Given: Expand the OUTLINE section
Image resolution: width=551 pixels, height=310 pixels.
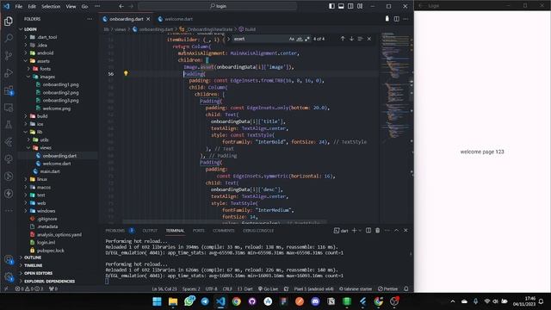Looking at the screenshot, I should [x=33, y=257].
